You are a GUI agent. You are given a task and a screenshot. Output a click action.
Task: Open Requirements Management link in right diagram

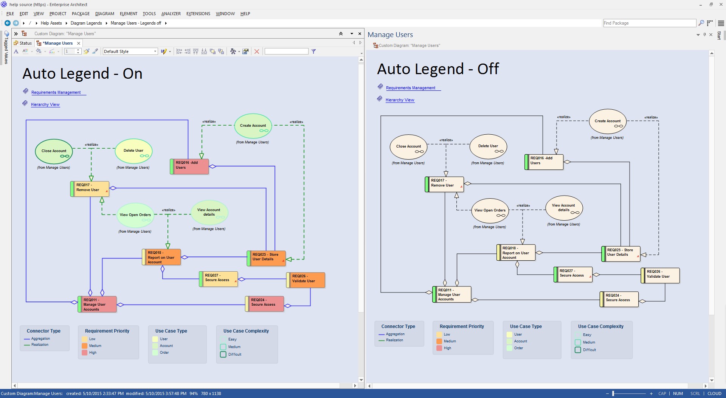point(411,88)
